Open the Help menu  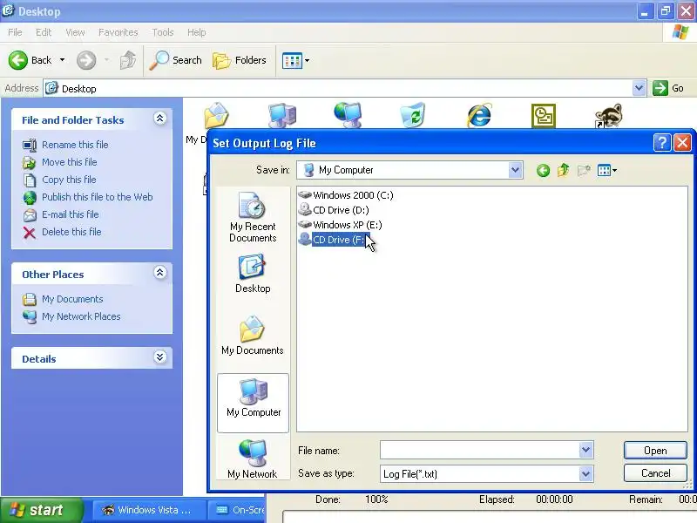tap(197, 32)
